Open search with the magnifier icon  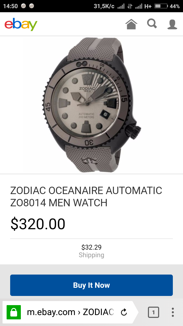point(152,24)
